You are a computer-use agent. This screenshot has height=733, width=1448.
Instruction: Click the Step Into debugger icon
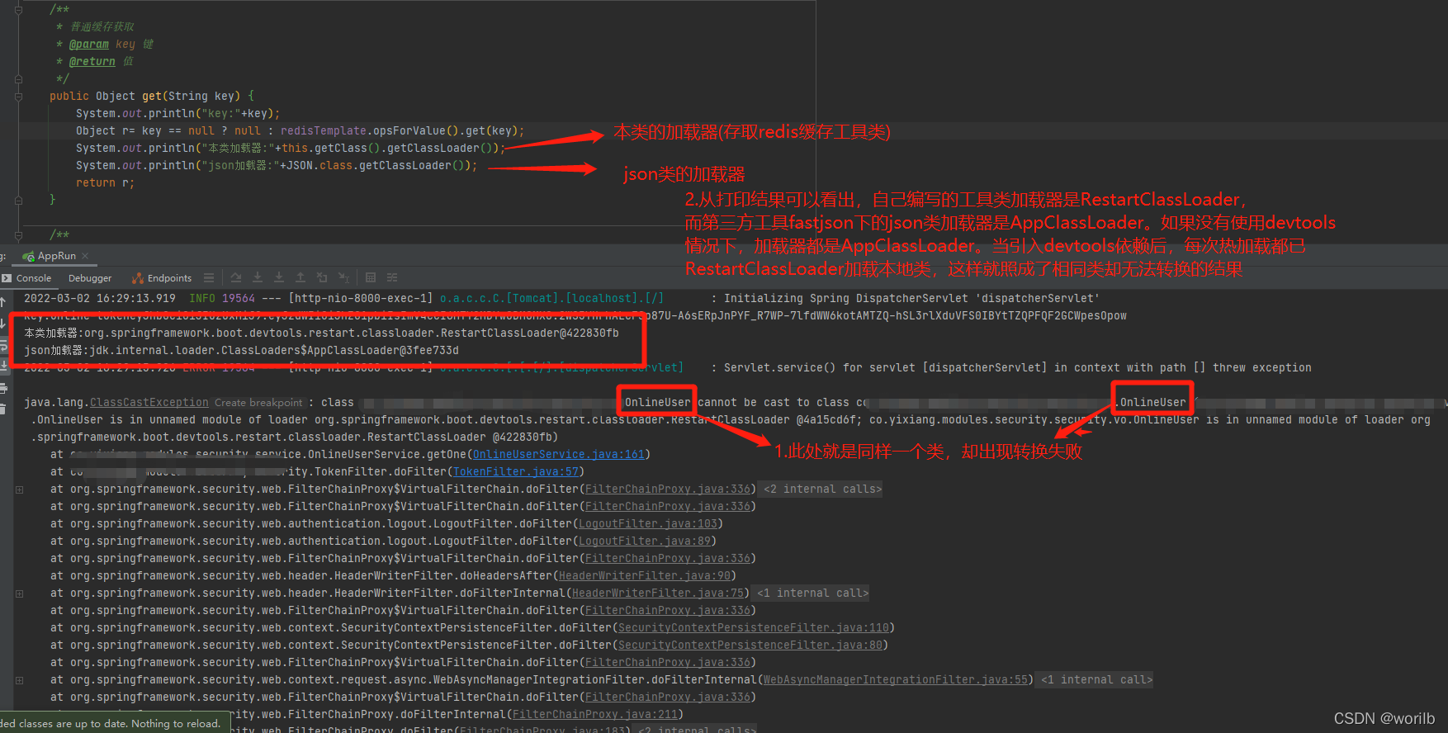(x=258, y=278)
